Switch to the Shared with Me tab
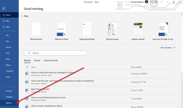The image size is (183, 108). (x=51, y=60)
